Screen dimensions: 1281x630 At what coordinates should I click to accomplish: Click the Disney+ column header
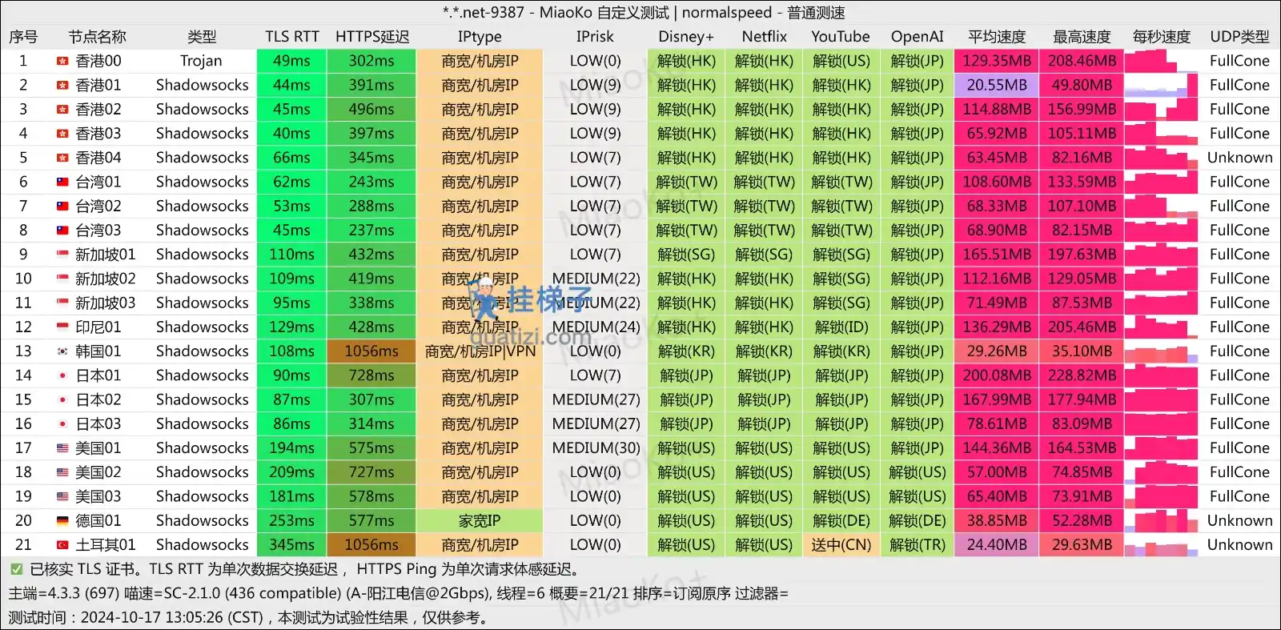click(686, 37)
